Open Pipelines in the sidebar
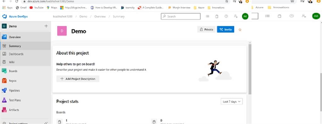Screen dimensions: 322x124 [25, 90]
